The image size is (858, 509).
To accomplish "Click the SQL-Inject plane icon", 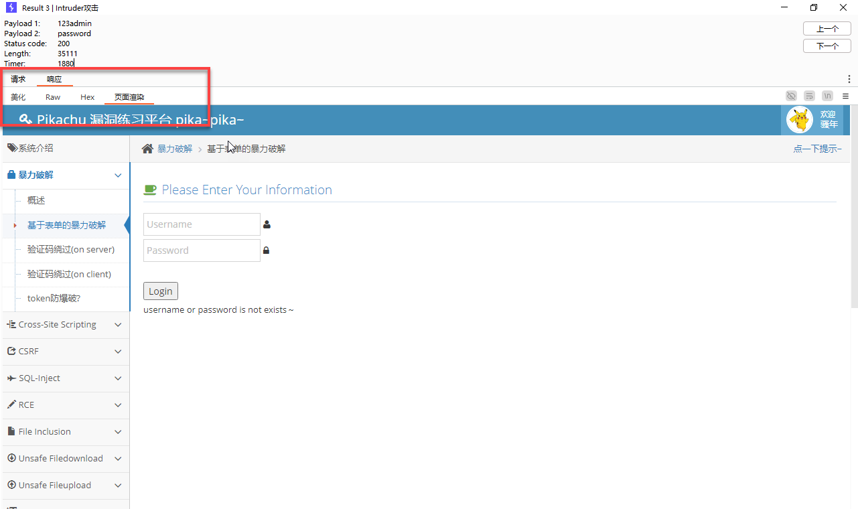I will click(11, 378).
